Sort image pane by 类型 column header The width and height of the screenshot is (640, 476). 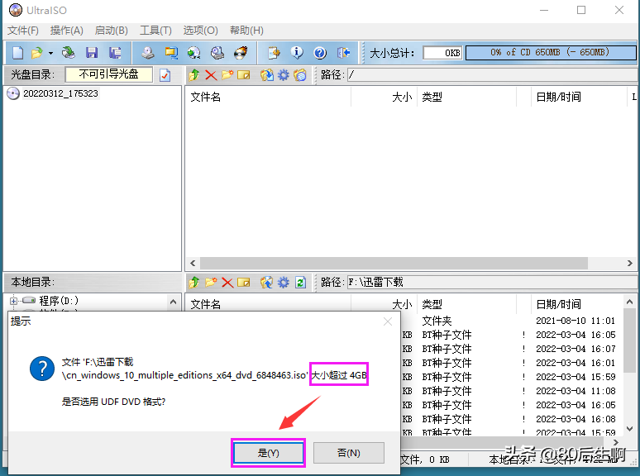(467, 97)
